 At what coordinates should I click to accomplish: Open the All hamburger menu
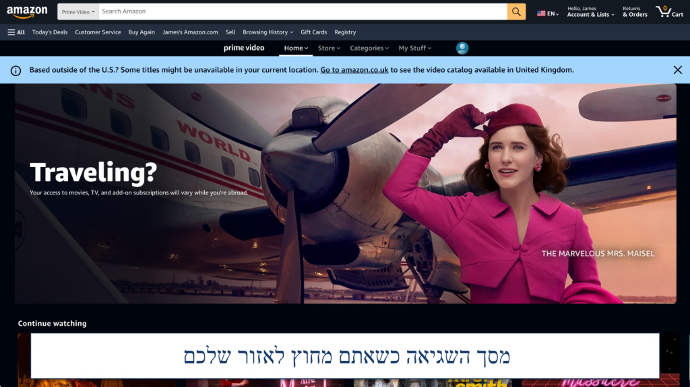[16, 32]
